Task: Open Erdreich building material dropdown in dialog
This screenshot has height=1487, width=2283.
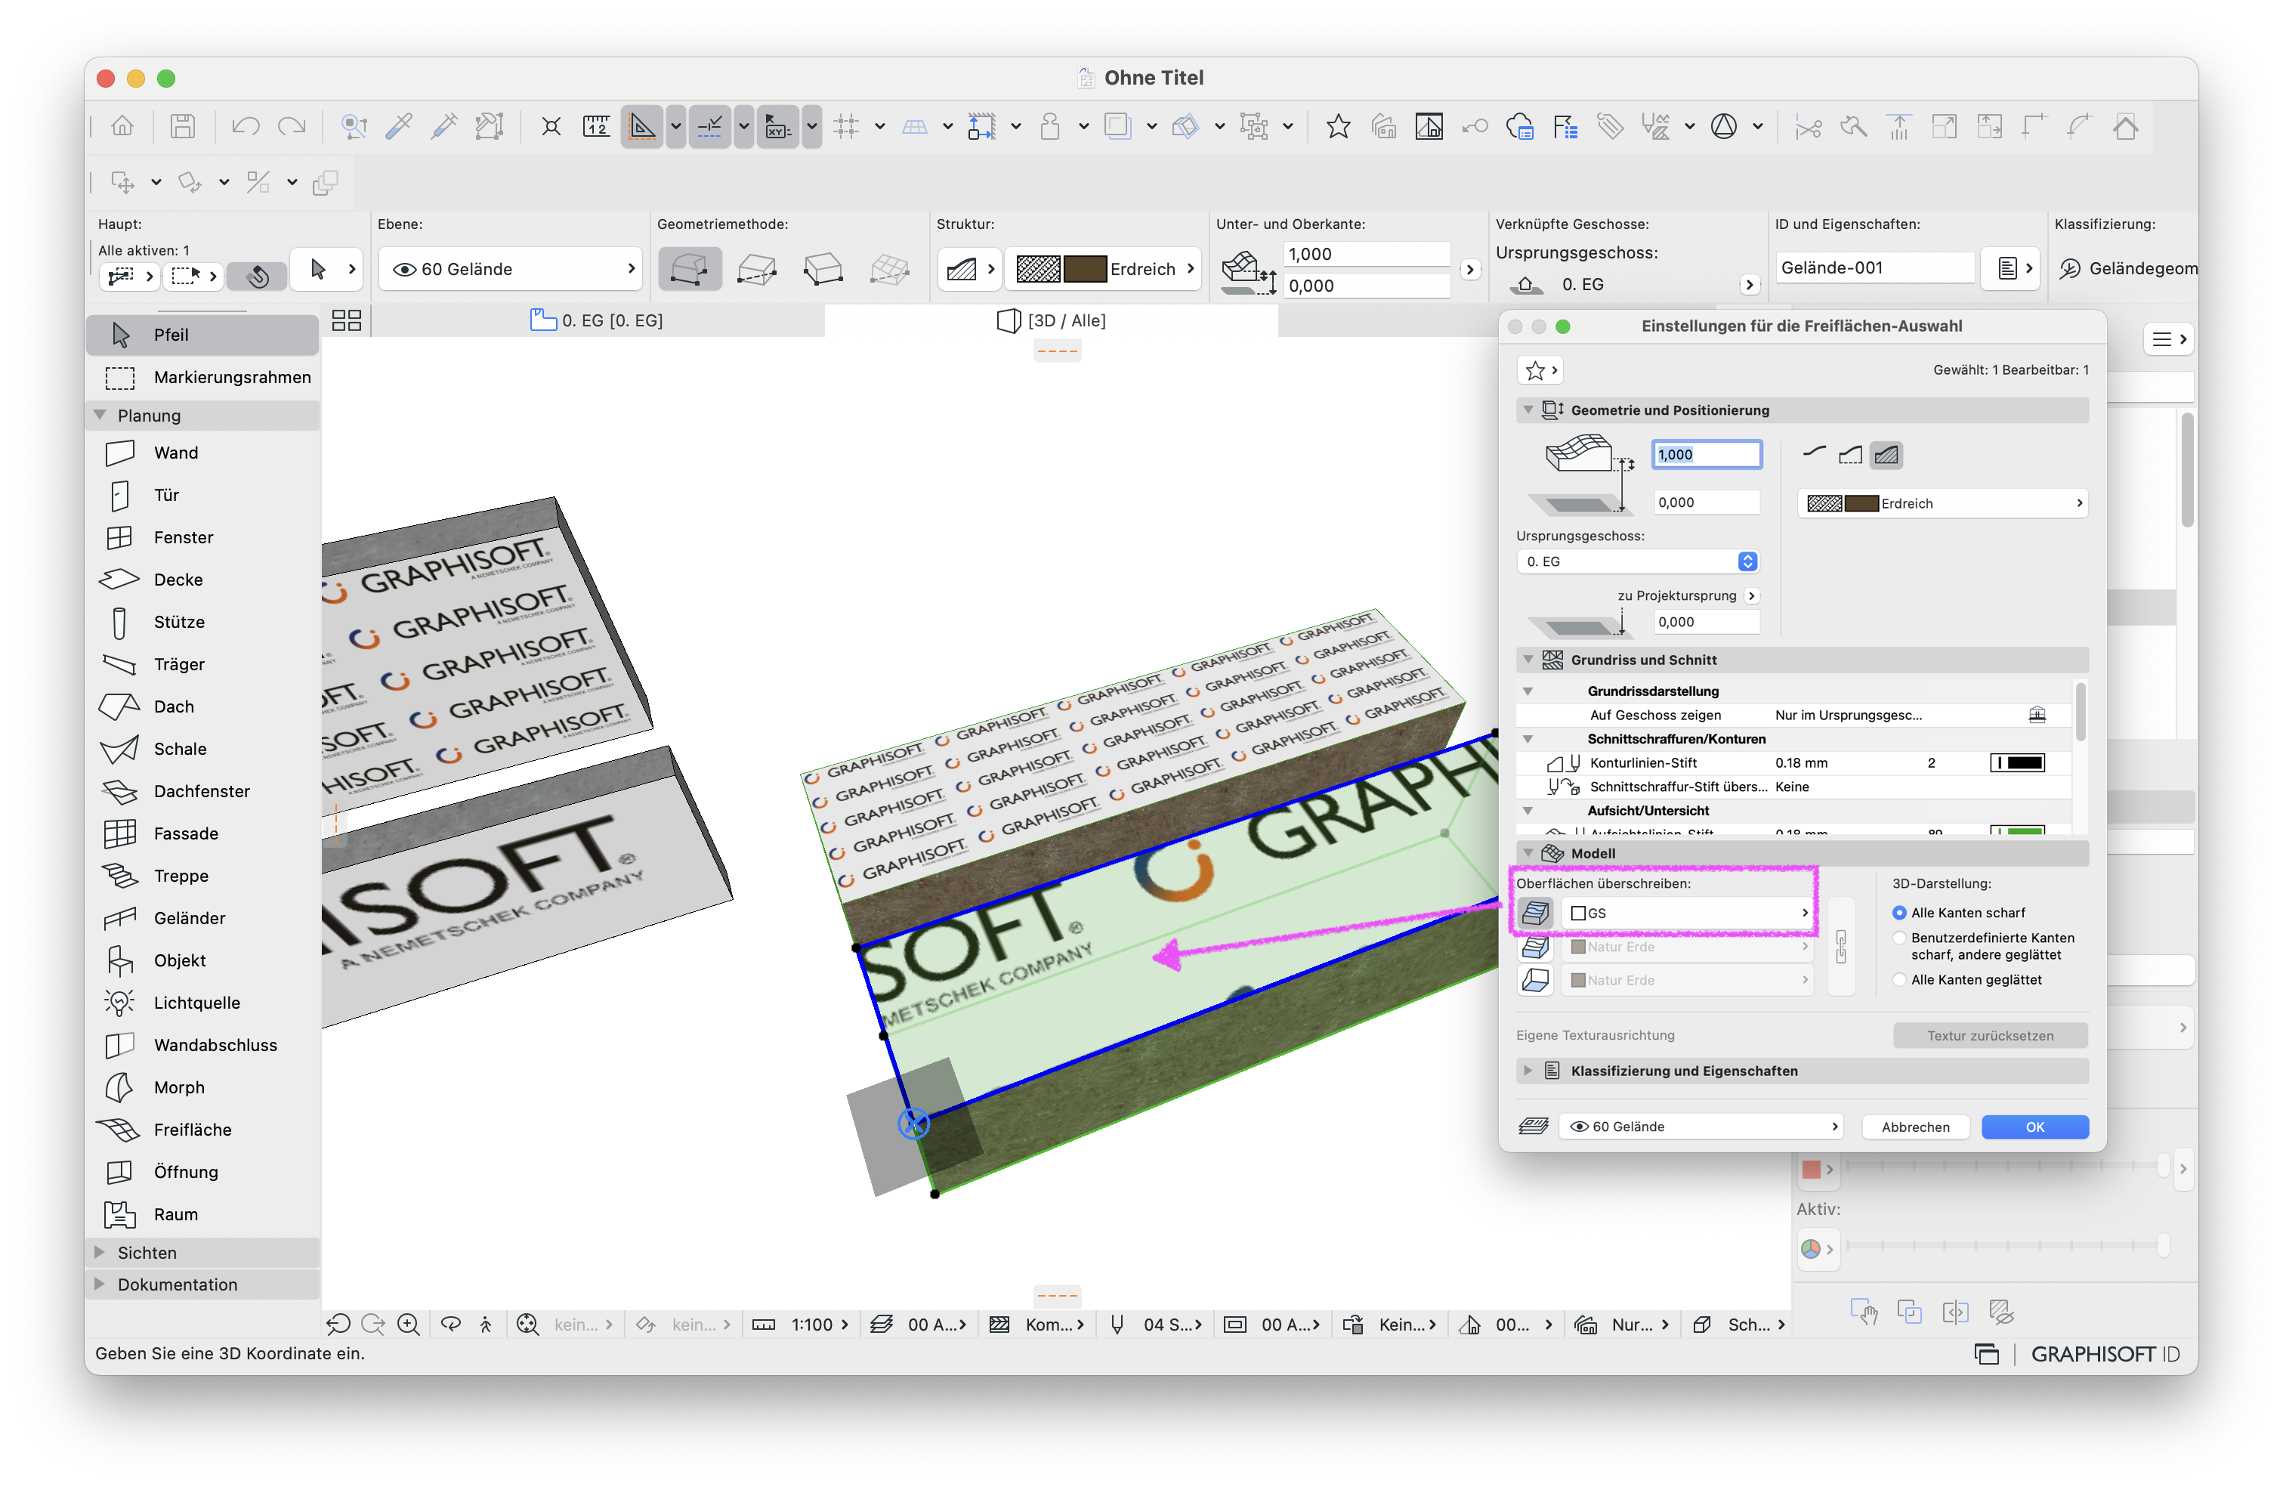Action: click(x=1942, y=502)
